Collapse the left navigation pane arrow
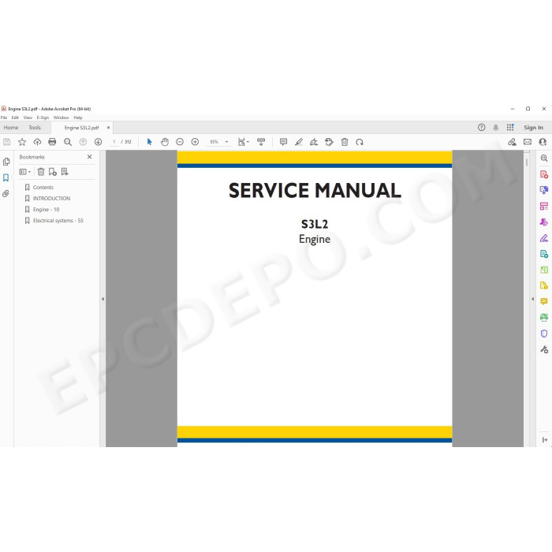552x552 pixels. pyautogui.click(x=103, y=299)
